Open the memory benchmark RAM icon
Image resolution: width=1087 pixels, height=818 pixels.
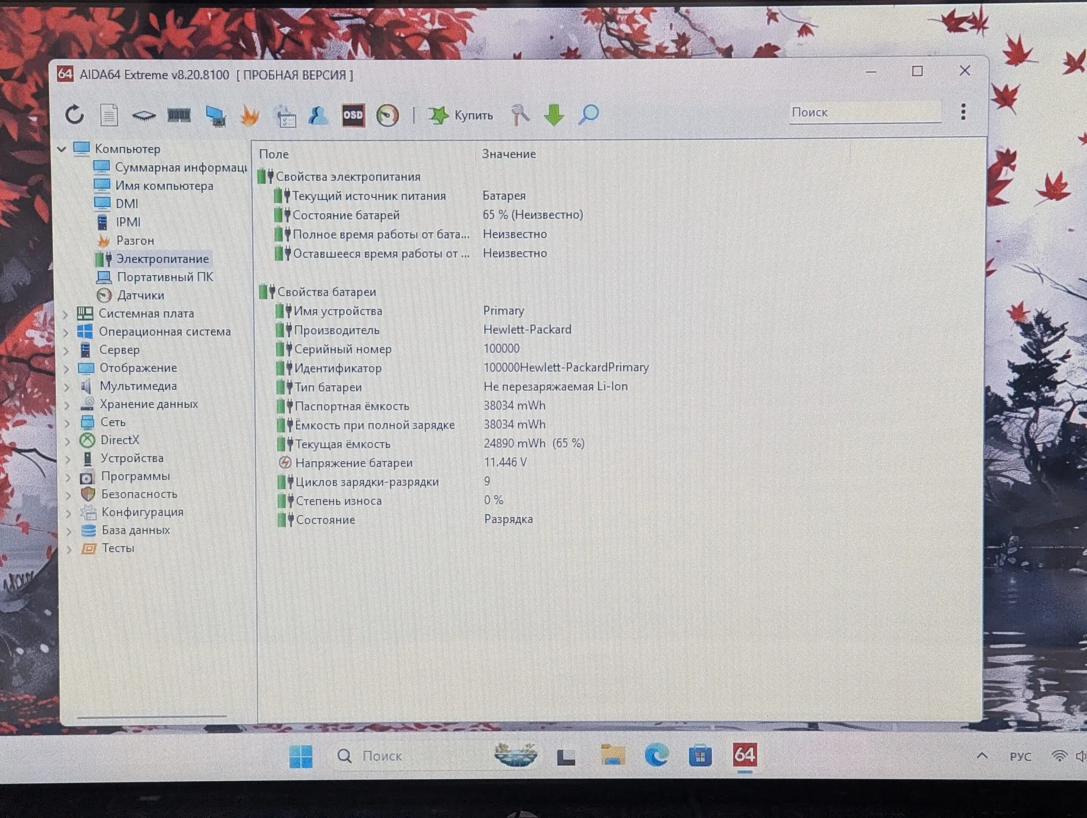(x=179, y=115)
